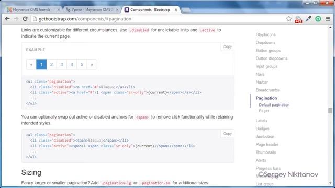Open a new tab with the new tab button
Viewport: 335px width, 188px height.
pyautogui.click(x=186, y=10)
